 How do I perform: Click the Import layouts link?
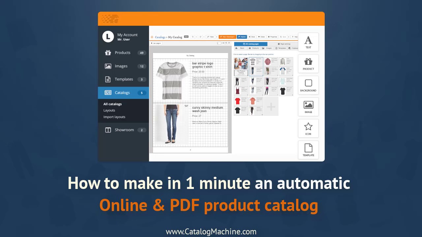(114, 117)
